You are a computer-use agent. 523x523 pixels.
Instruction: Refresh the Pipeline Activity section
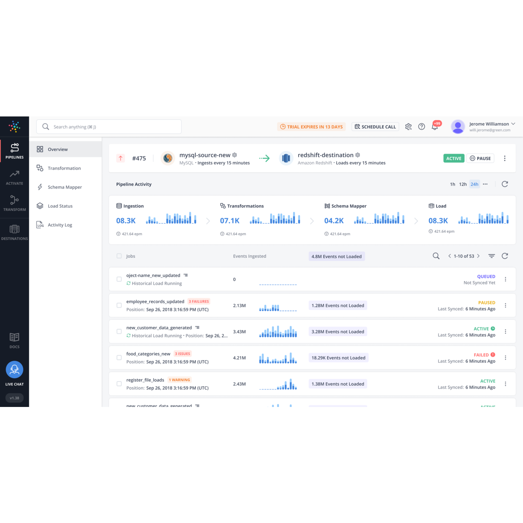(x=505, y=184)
